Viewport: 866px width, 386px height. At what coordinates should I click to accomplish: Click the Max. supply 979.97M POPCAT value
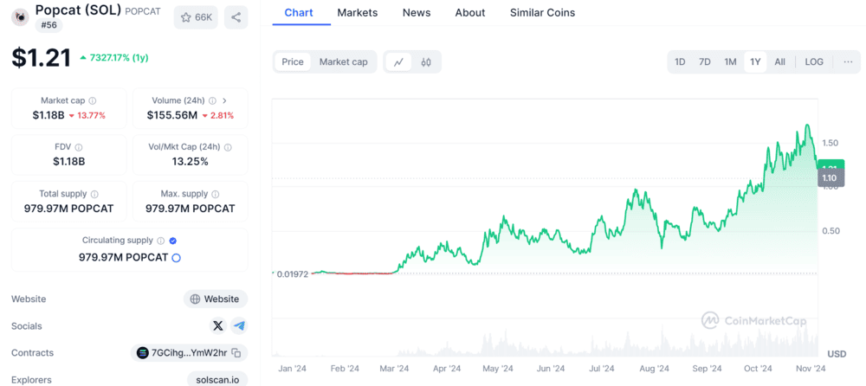click(x=190, y=209)
